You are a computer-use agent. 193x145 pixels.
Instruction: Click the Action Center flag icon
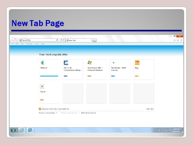(x=163, y=130)
